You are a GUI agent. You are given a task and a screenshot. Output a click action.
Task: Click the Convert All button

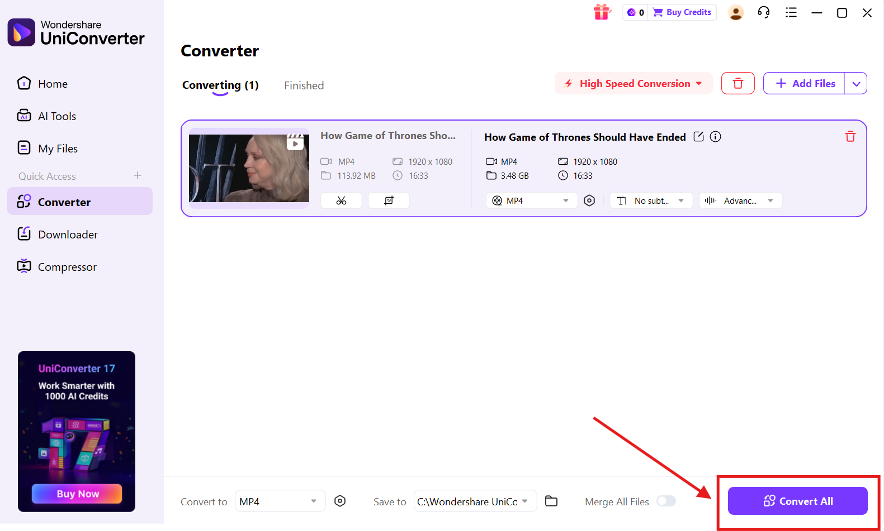798,501
